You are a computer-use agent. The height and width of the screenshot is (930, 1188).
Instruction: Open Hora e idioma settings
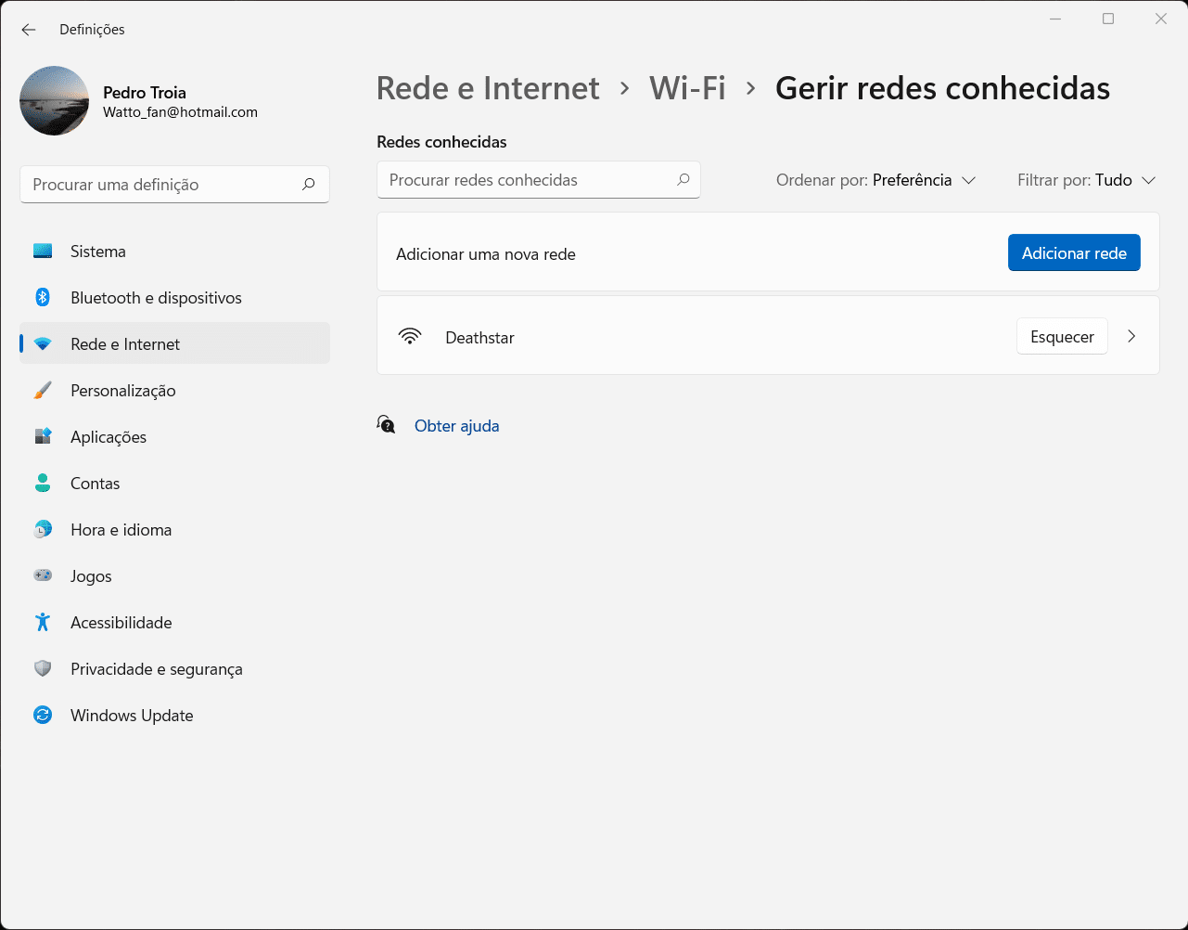[x=121, y=530]
